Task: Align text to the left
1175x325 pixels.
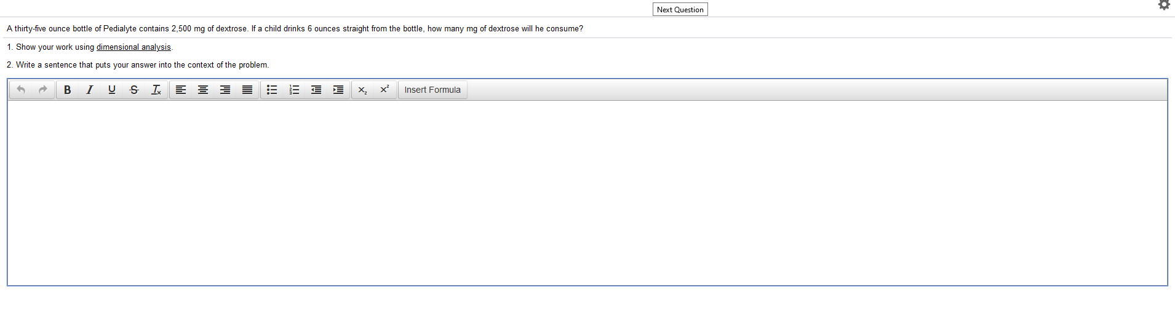Action: click(x=181, y=90)
